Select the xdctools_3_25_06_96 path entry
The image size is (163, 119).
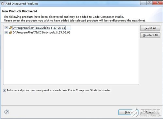click(41, 32)
